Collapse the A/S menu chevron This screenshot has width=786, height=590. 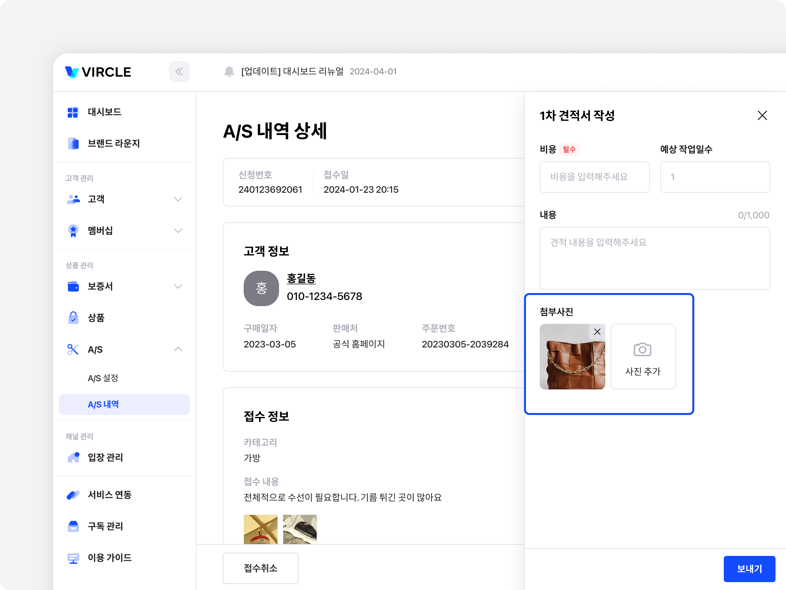tap(178, 349)
